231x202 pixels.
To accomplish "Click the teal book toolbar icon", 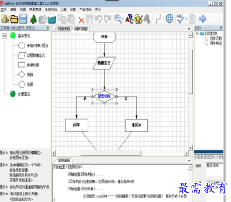I will pyautogui.click(x=52, y=20).
